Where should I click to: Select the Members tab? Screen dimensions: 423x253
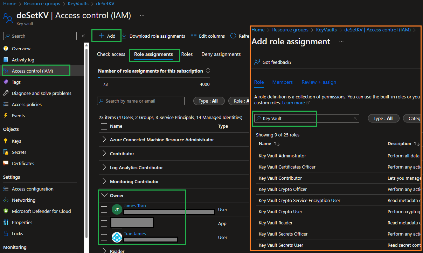coord(283,82)
